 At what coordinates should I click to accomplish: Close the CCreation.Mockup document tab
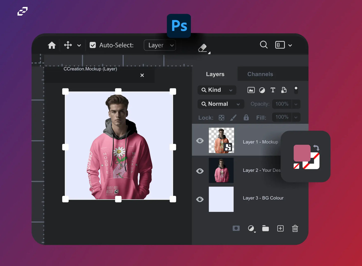(x=142, y=75)
